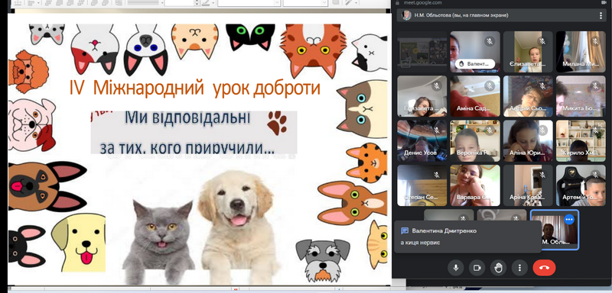Click the message text 'а киця нервиє'
Viewport: 612px width, 293px height.
point(420,243)
